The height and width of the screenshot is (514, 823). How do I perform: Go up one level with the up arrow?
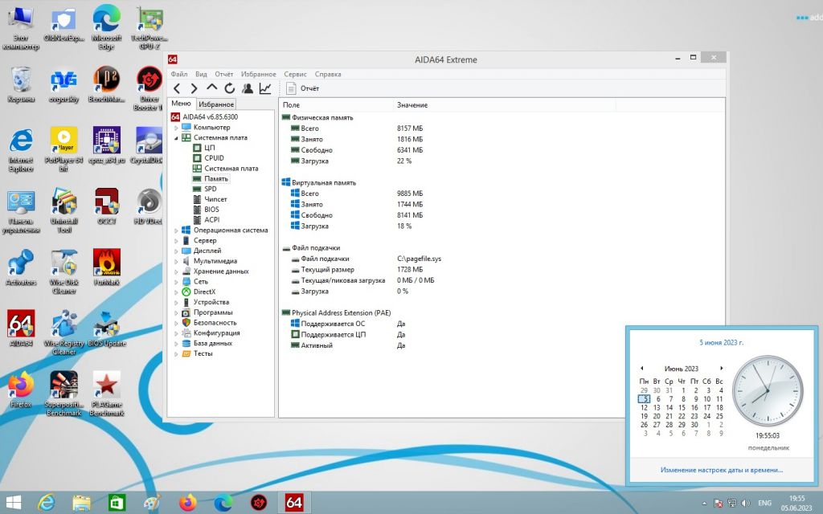211,88
